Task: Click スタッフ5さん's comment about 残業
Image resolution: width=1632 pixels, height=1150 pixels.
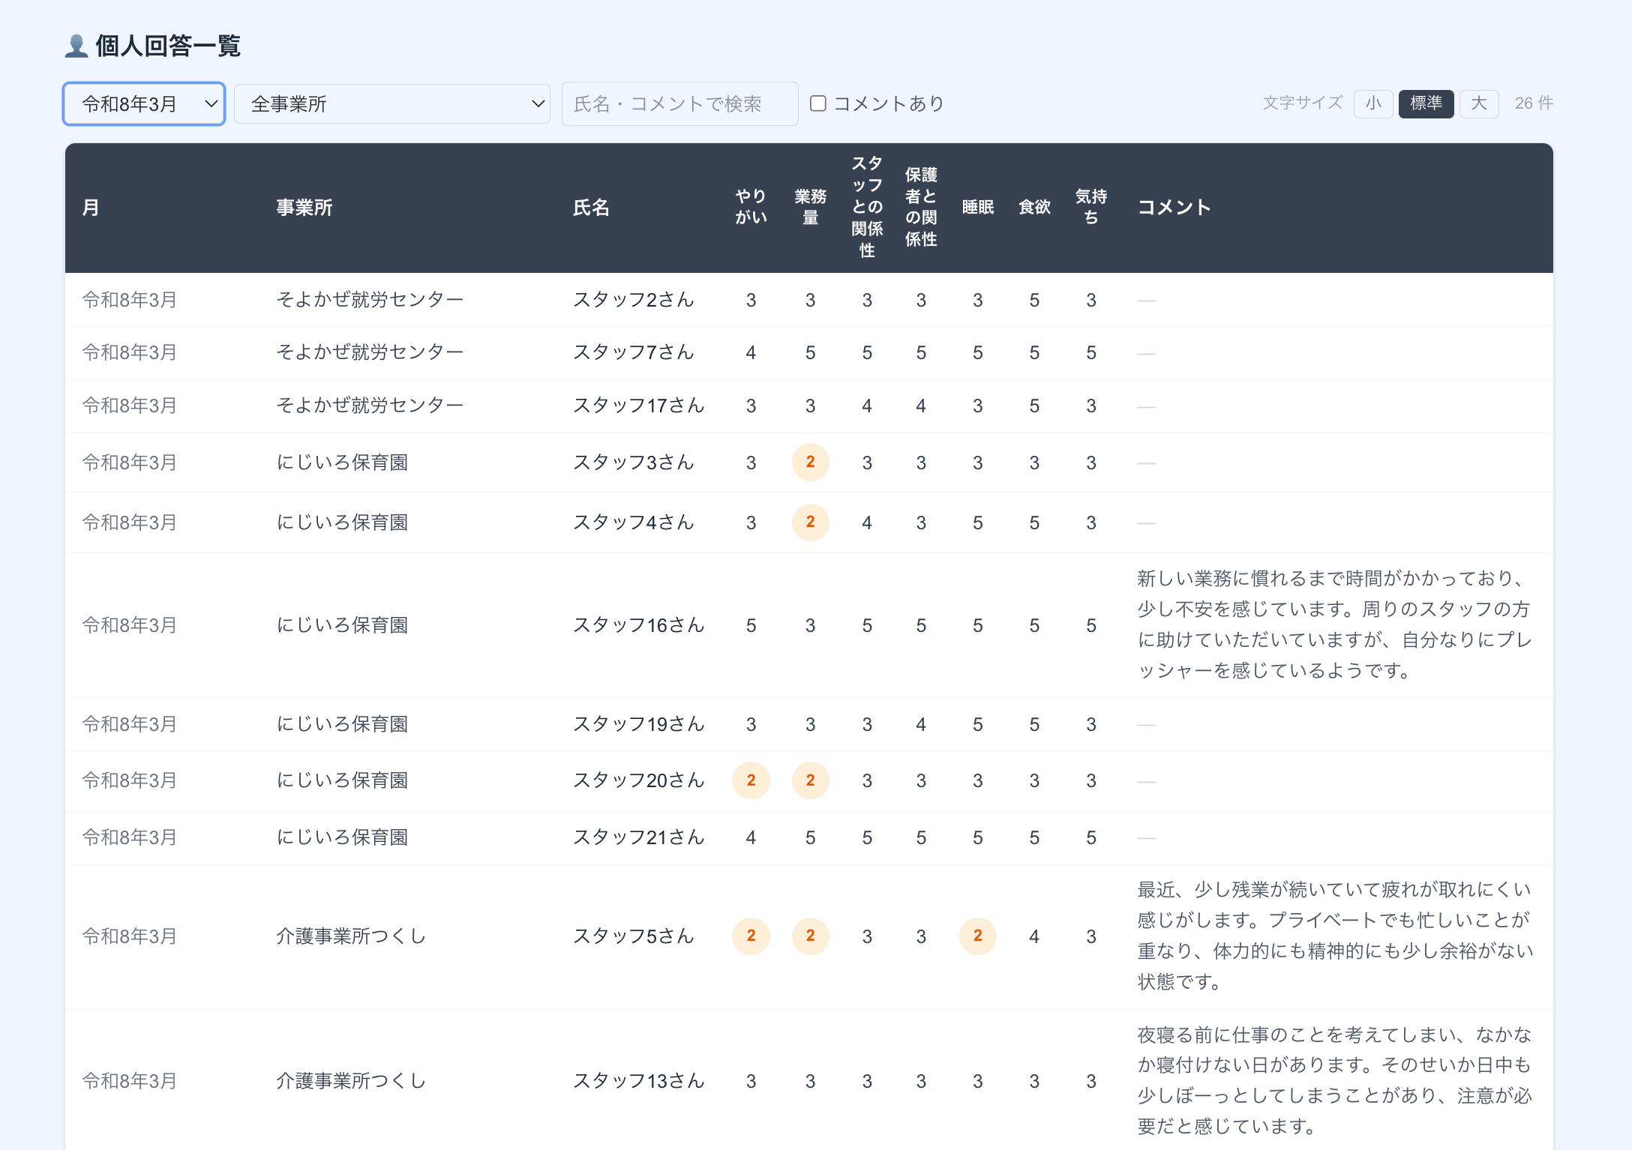Action: 1335,936
